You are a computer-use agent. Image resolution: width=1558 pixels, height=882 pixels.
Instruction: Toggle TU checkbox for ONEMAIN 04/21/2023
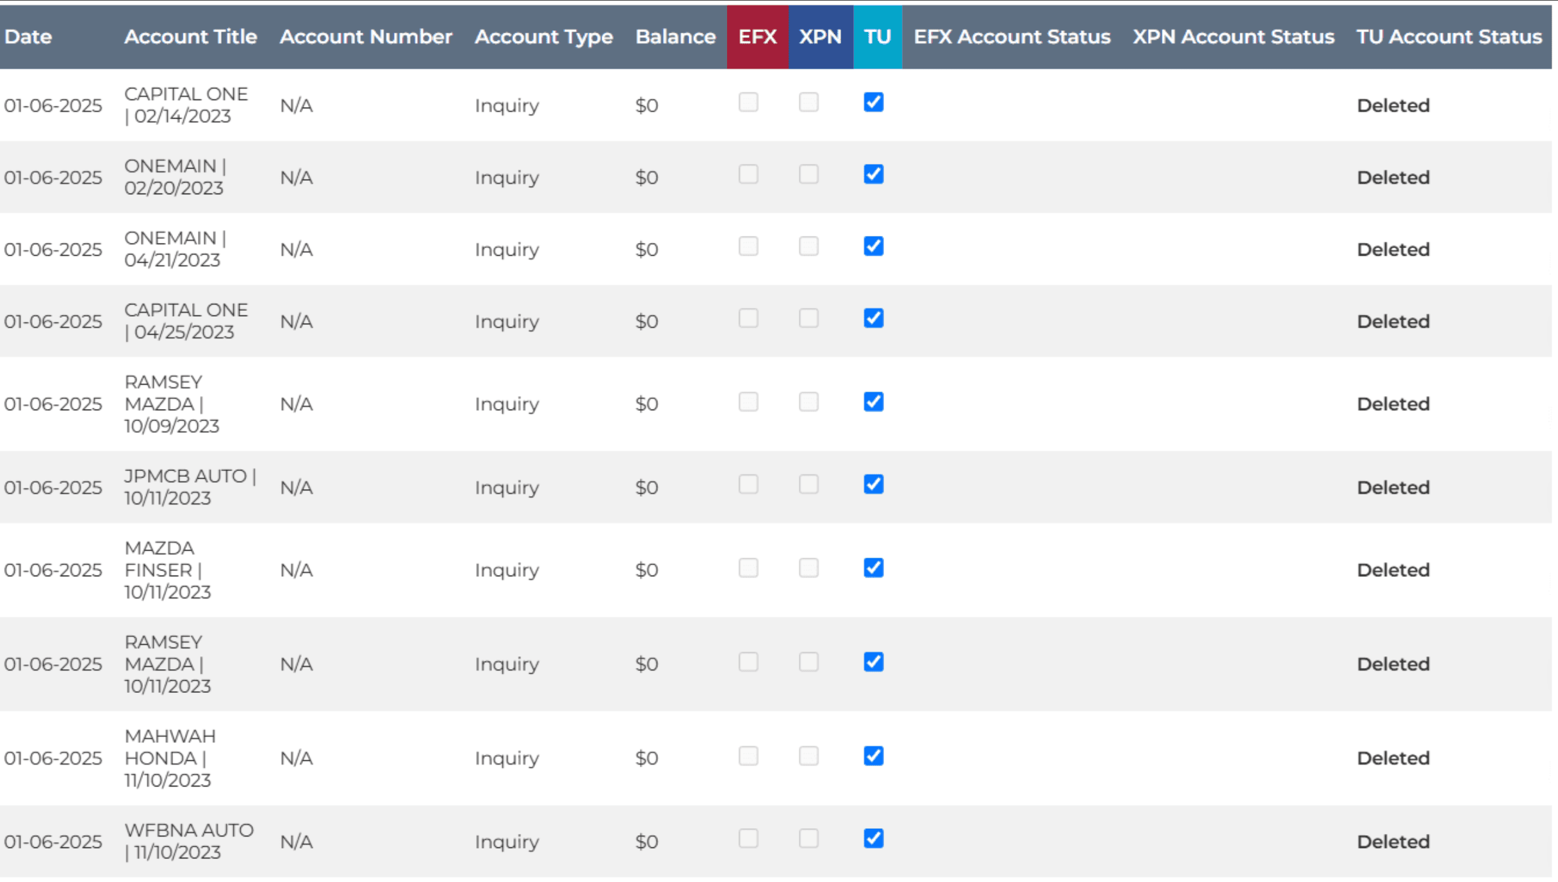point(873,246)
